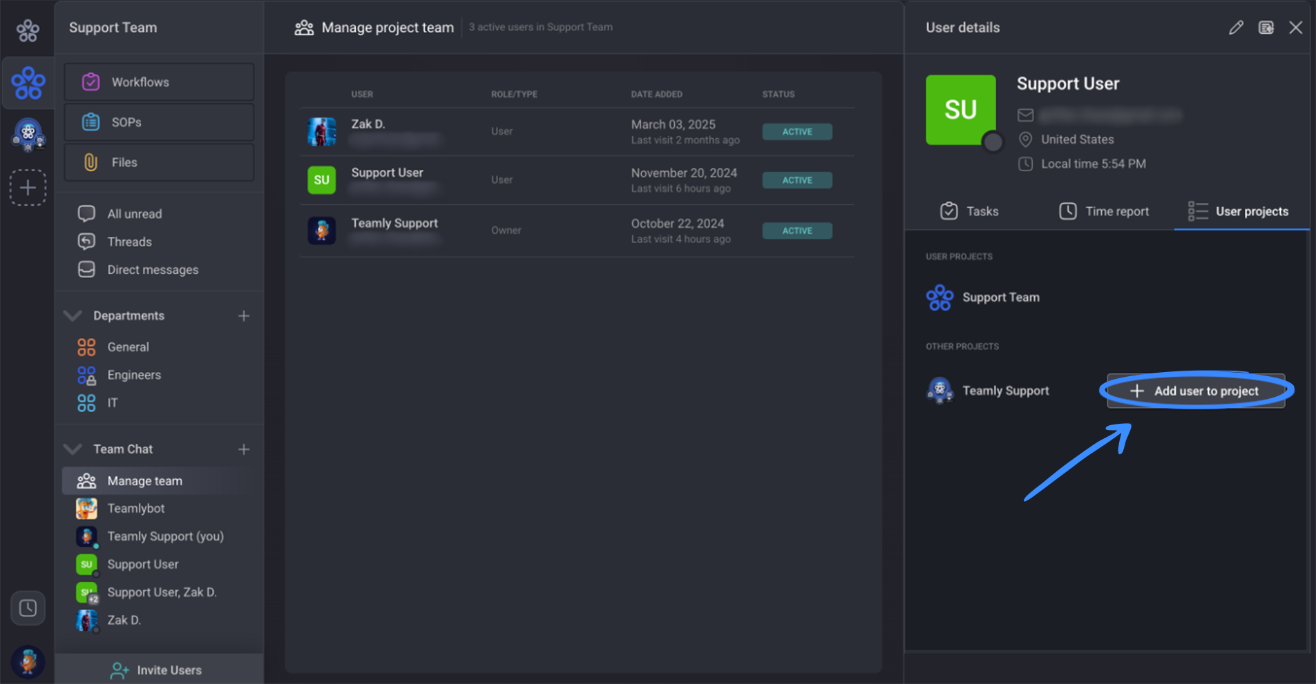Click the Manage project team header icon
This screenshot has height=684, width=1316.
coord(304,28)
